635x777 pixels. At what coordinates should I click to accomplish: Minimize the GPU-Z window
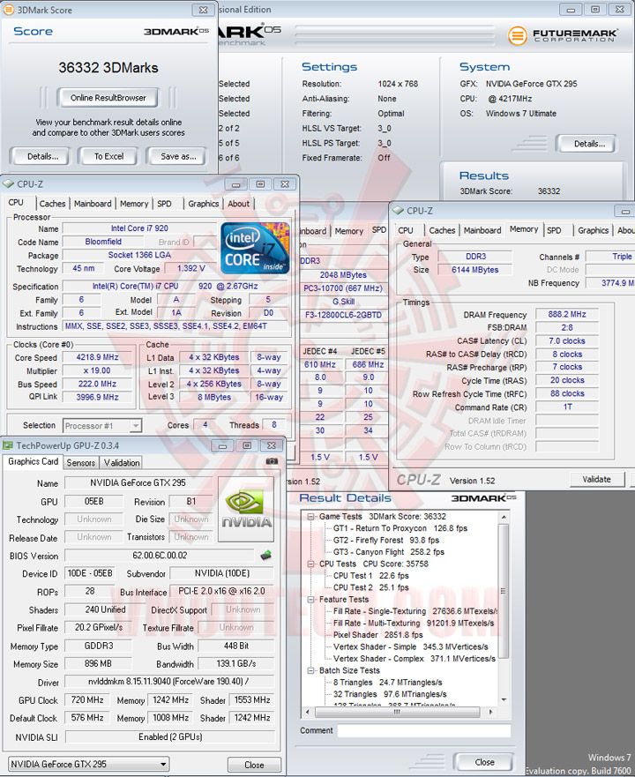tap(222, 446)
